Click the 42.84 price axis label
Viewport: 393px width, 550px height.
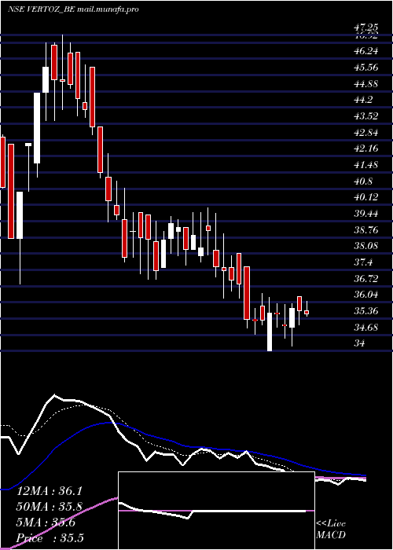[x=365, y=133]
